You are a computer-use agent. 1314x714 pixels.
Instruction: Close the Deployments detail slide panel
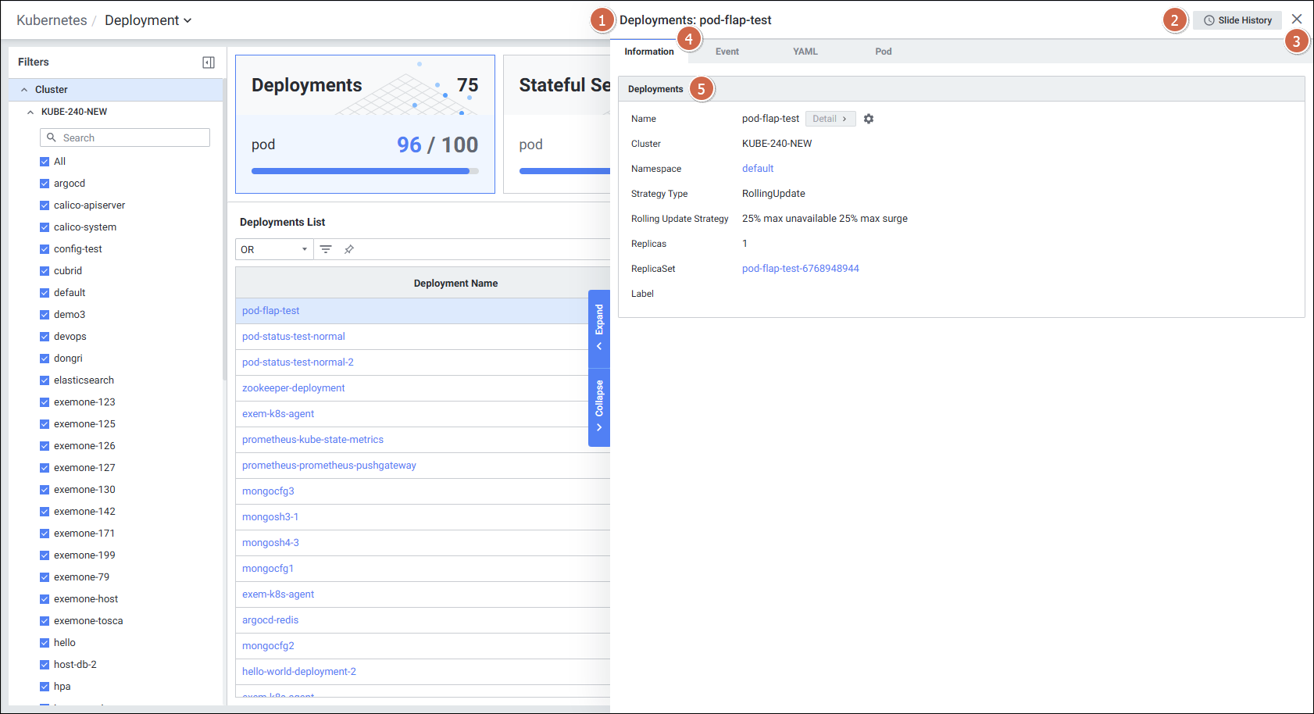[x=1297, y=20]
